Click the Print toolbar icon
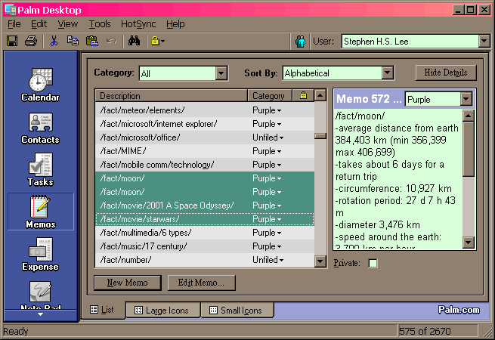This screenshot has height=340, width=495. 31,41
